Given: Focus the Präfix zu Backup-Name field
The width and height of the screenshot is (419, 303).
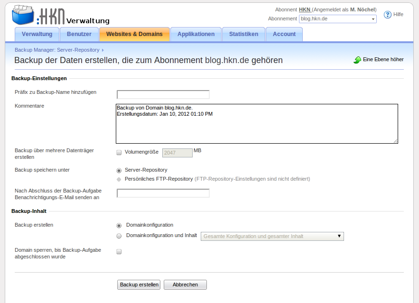Looking at the screenshot, I should [163, 94].
